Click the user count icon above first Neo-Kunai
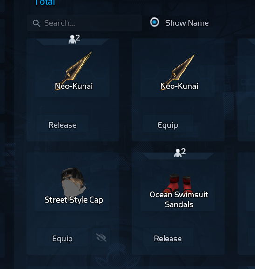The height and width of the screenshot is (269, 255). (74, 39)
